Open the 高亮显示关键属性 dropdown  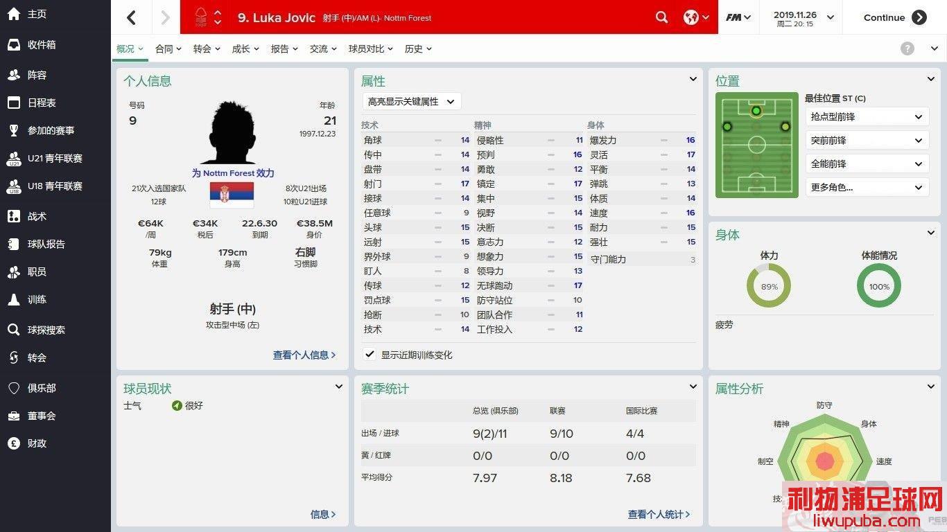click(412, 101)
